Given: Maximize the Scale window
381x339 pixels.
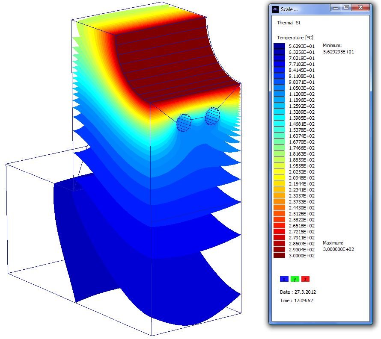Looking at the screenshot, I should (346, 8).
